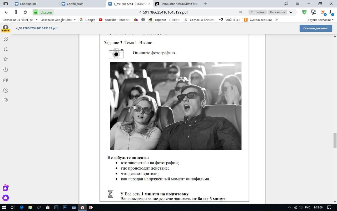Open the history clock icon in sidebar
337x211 pixels.
[x=6, y=70]
